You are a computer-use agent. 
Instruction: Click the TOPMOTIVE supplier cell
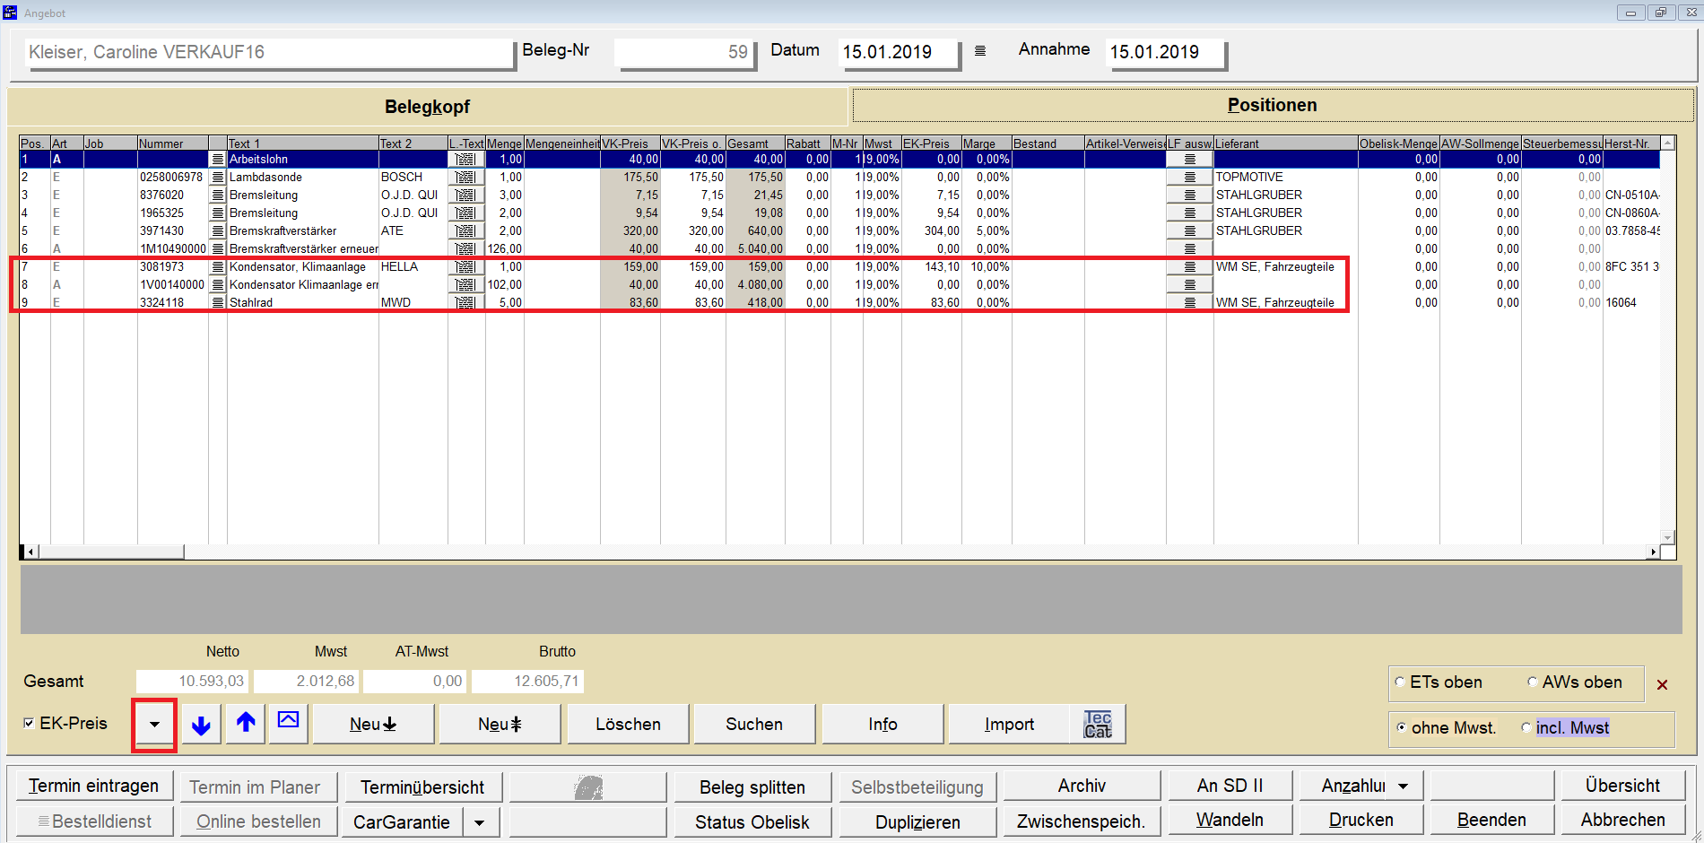[1284, 178]
